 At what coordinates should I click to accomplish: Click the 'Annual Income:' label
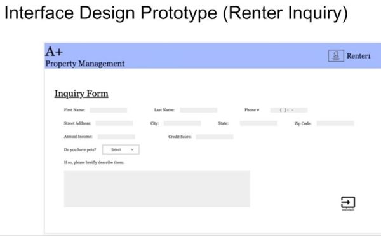tap(78, 137)
